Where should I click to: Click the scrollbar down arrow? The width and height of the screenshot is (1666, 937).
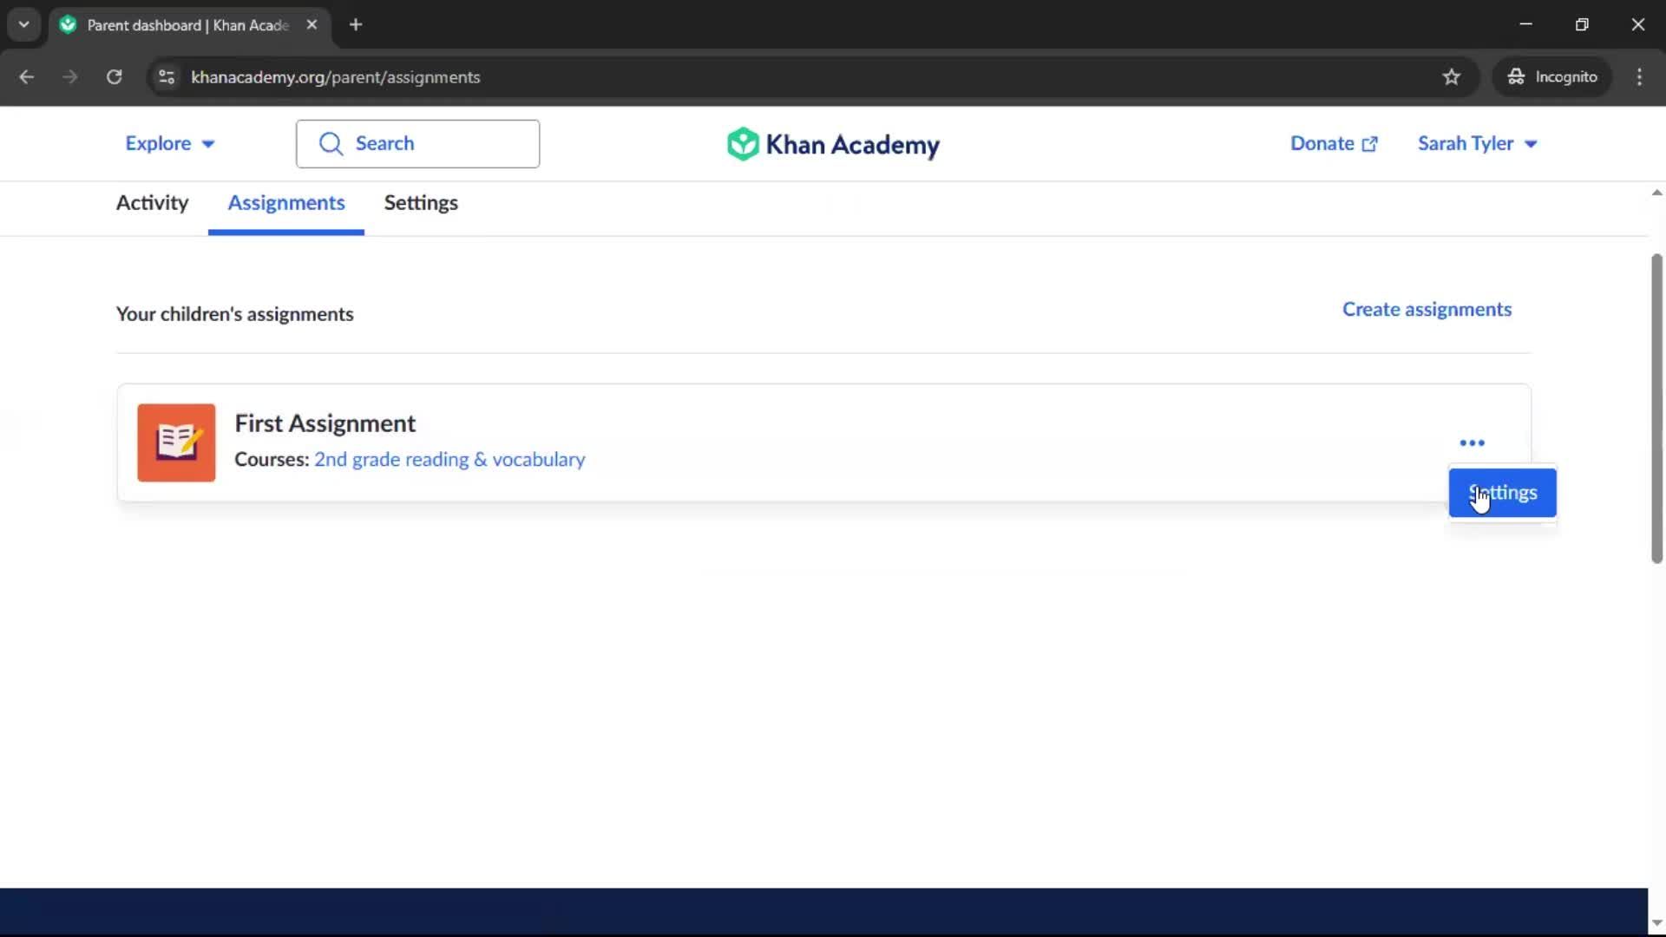pos(1656,923)
